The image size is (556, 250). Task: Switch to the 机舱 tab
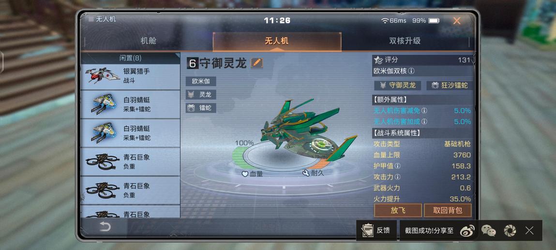point(148,41)
